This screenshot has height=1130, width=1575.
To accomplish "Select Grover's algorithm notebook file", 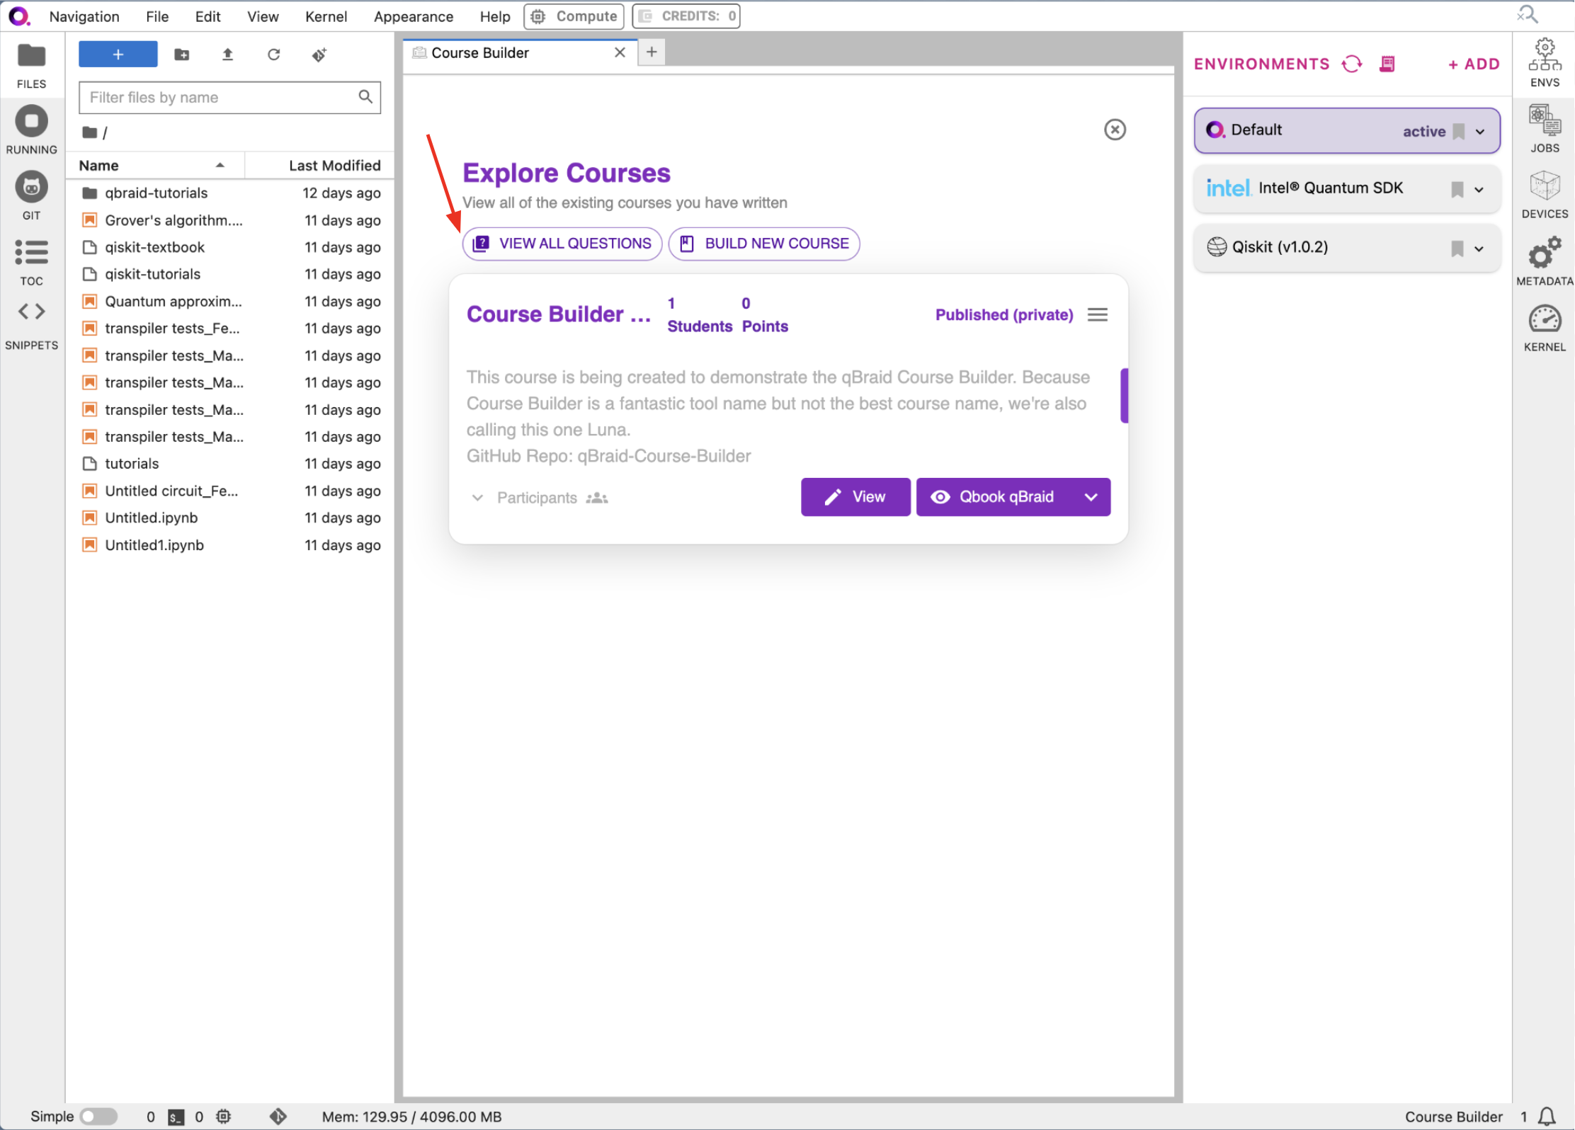I will click(x=231, y=220).
